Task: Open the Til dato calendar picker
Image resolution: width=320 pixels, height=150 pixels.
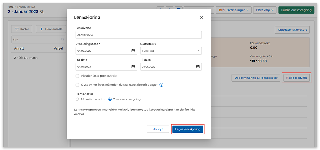Action: (198, 67)
